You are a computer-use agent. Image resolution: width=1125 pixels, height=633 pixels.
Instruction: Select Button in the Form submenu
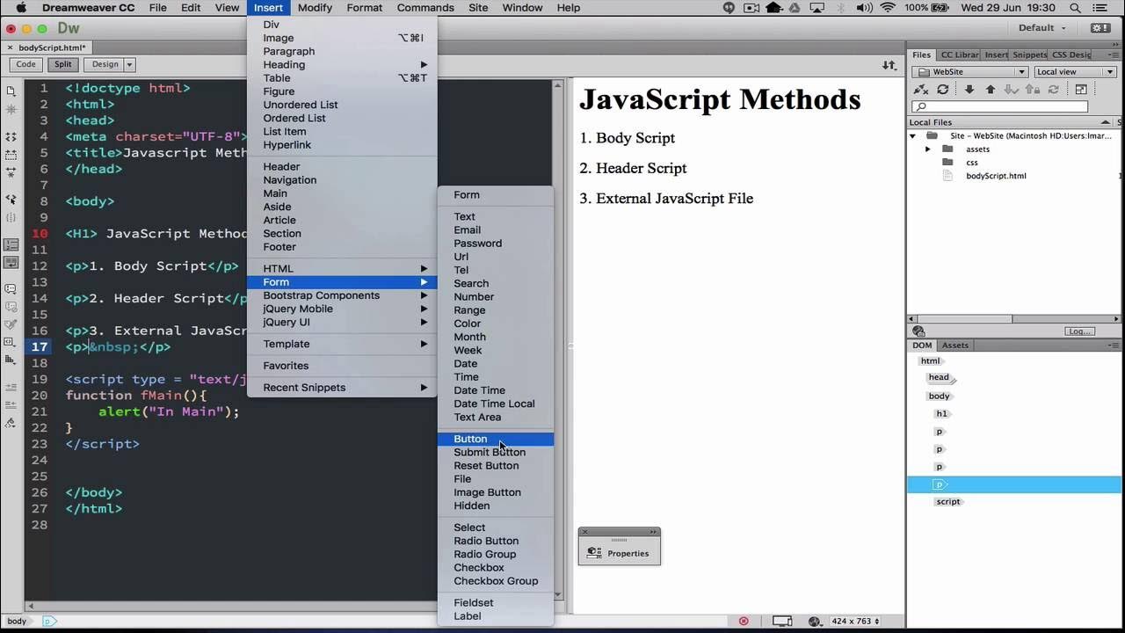click(496, 439)
